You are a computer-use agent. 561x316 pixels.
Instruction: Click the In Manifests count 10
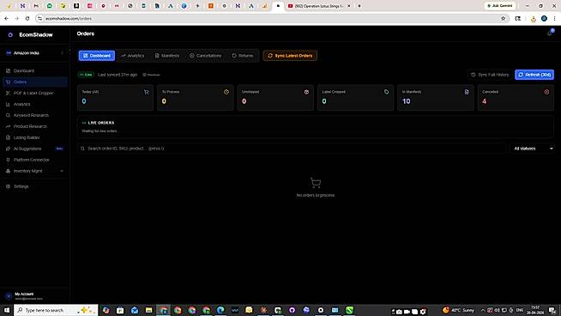coord(406,101)
